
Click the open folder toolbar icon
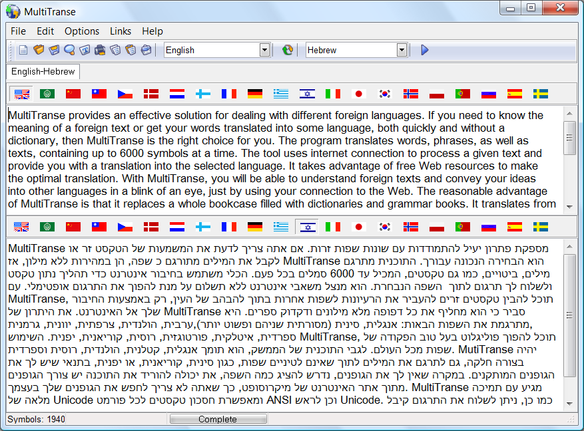point(39,50)
